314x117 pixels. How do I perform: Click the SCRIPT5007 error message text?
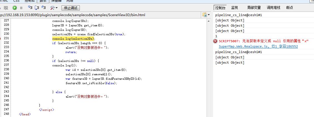click(x=264, y=41)
